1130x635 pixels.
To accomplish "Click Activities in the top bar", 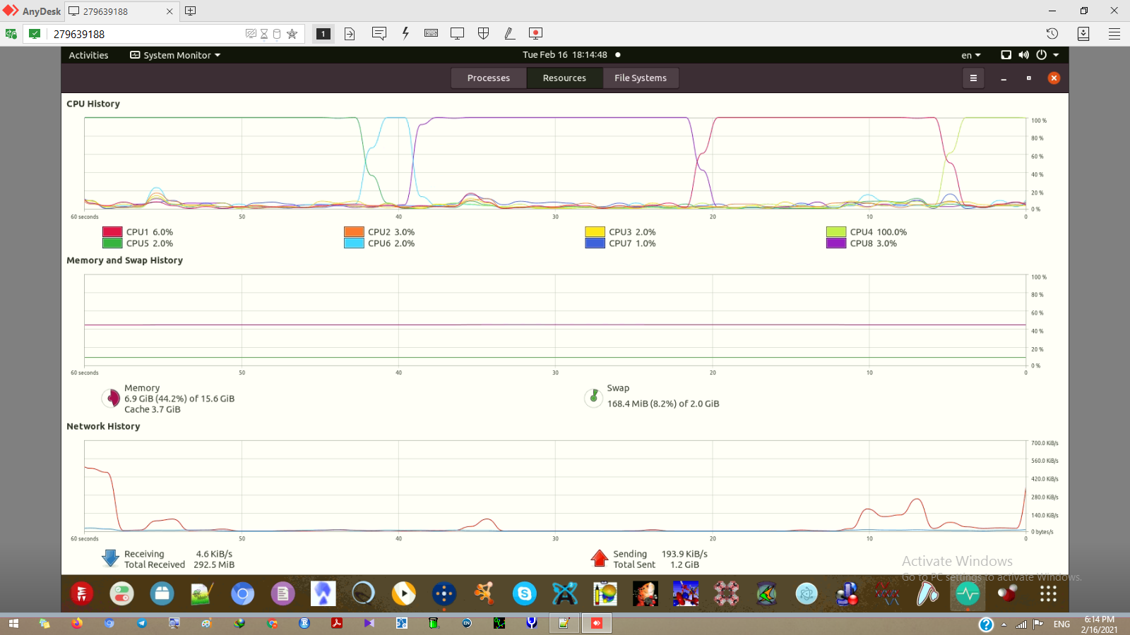I will (88, 54).
